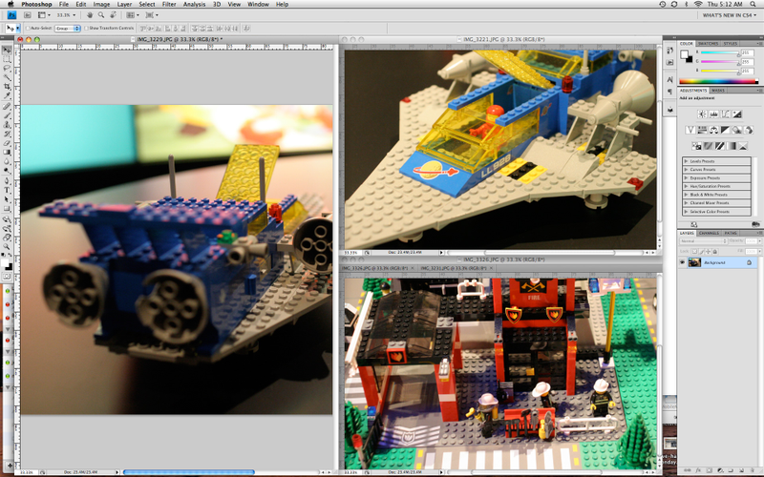Open the Arrange Documents dropdown
This screenshot has width=764, height=477.
133,15
